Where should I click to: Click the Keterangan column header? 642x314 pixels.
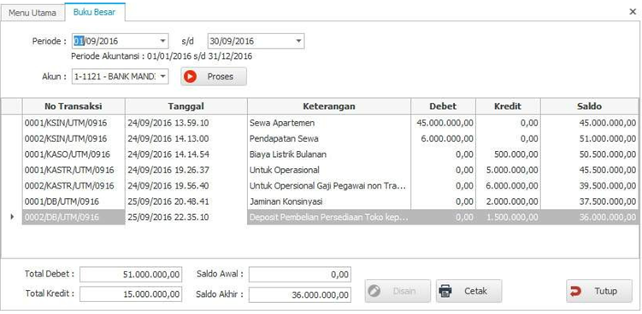point(329,107)
